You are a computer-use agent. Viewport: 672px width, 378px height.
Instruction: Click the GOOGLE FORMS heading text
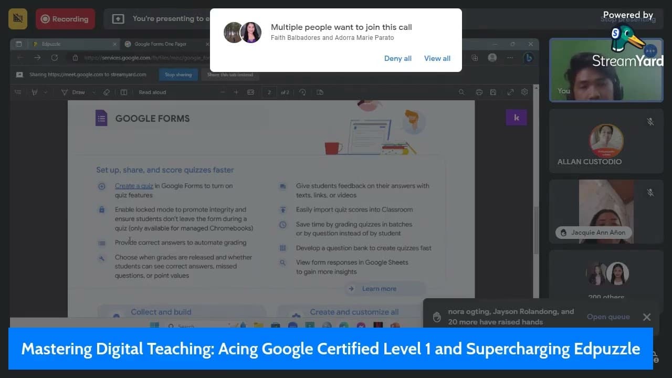(x=152, y=119)
